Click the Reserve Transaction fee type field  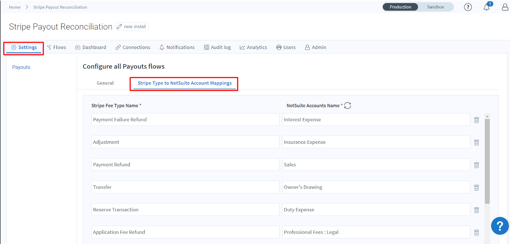click(185, 210)
